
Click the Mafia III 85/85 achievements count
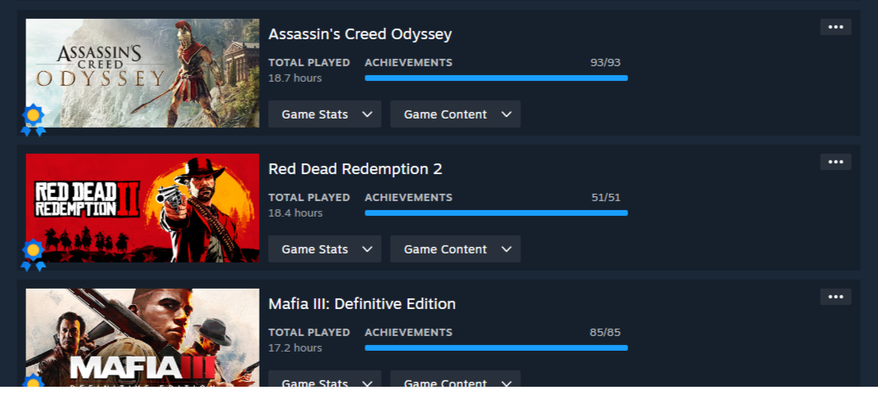pos(605,333)
